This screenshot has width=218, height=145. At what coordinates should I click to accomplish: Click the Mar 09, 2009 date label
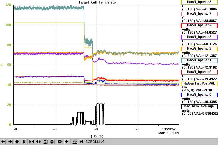(x=169, y=133)
